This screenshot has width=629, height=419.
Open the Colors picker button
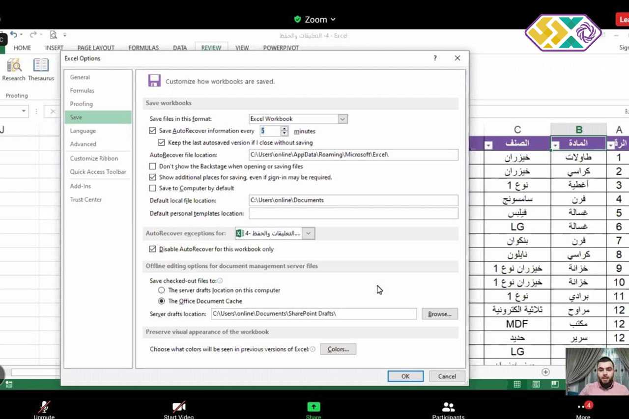tap(338, 349)
